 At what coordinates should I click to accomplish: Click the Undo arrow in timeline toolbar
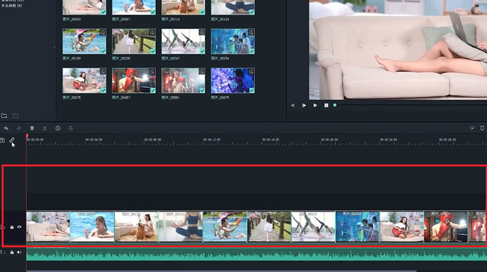click(6, 128)
